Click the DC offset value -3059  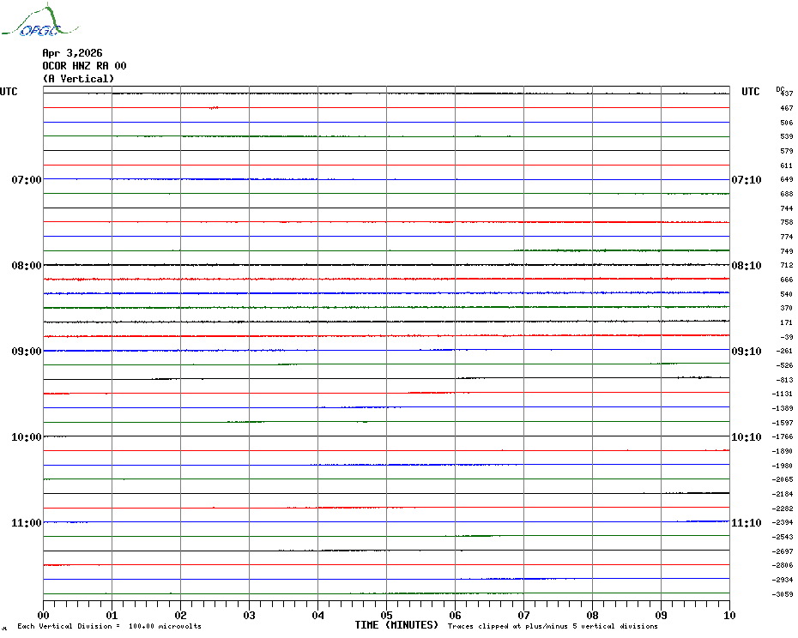783,594
